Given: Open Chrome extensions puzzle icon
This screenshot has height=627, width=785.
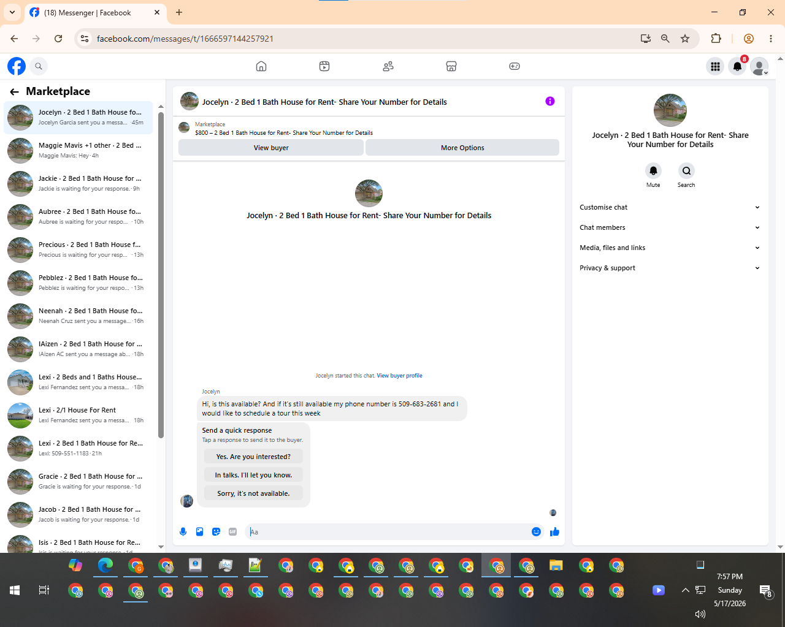Looking at the screenshot, I should pos(716,39).
